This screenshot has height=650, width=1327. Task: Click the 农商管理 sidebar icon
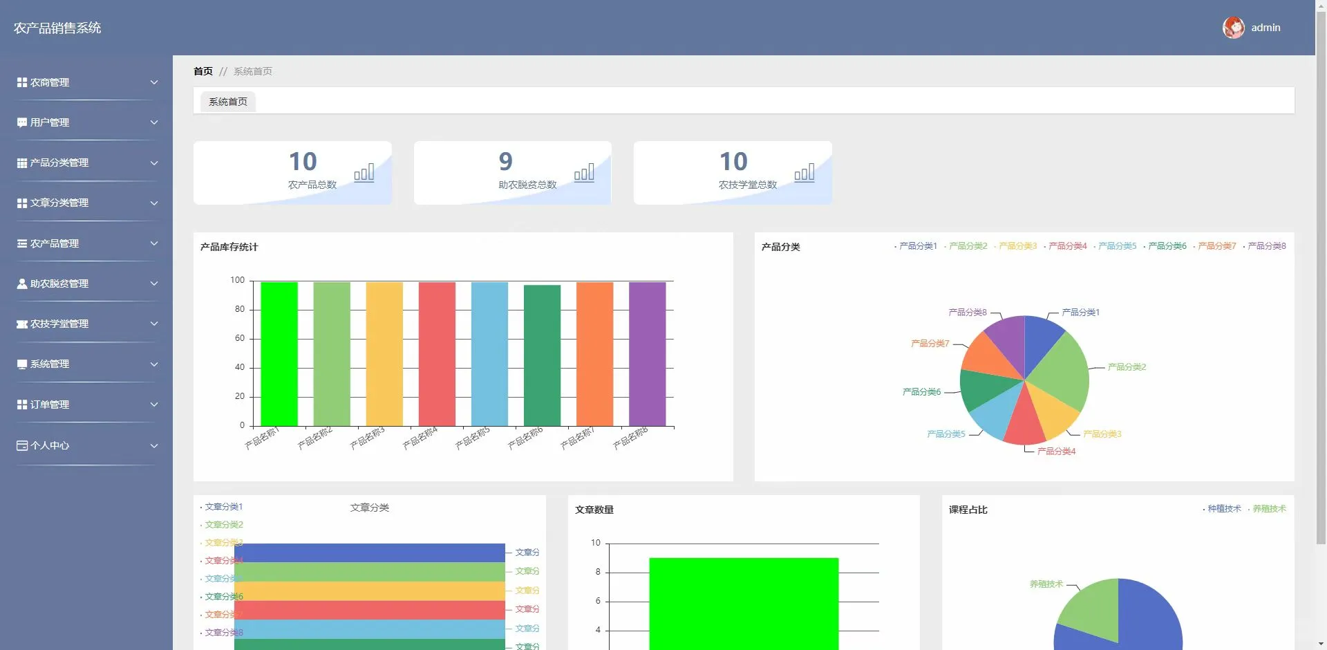21,82
